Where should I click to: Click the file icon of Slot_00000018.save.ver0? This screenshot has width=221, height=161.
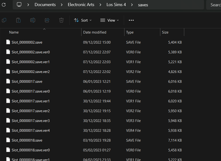point(8,150)
